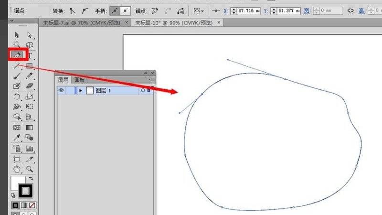Step the X value spinner arrows
The width and height of the screenshot is (382, 215).
[x=233, y=11]
